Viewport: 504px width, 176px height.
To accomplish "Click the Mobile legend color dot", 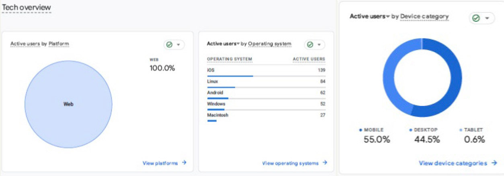I will pos(361,130).
